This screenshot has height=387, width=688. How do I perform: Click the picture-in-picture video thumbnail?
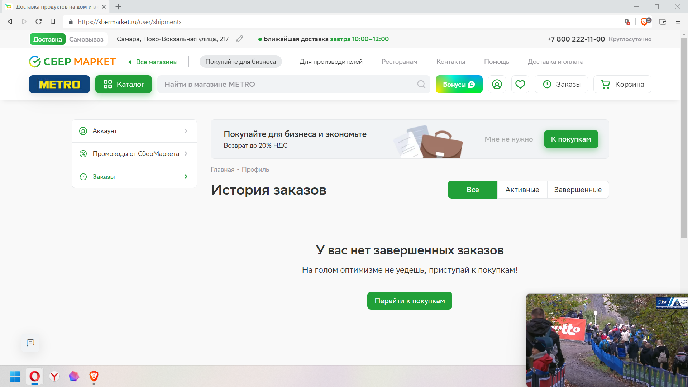click(607, 340)
